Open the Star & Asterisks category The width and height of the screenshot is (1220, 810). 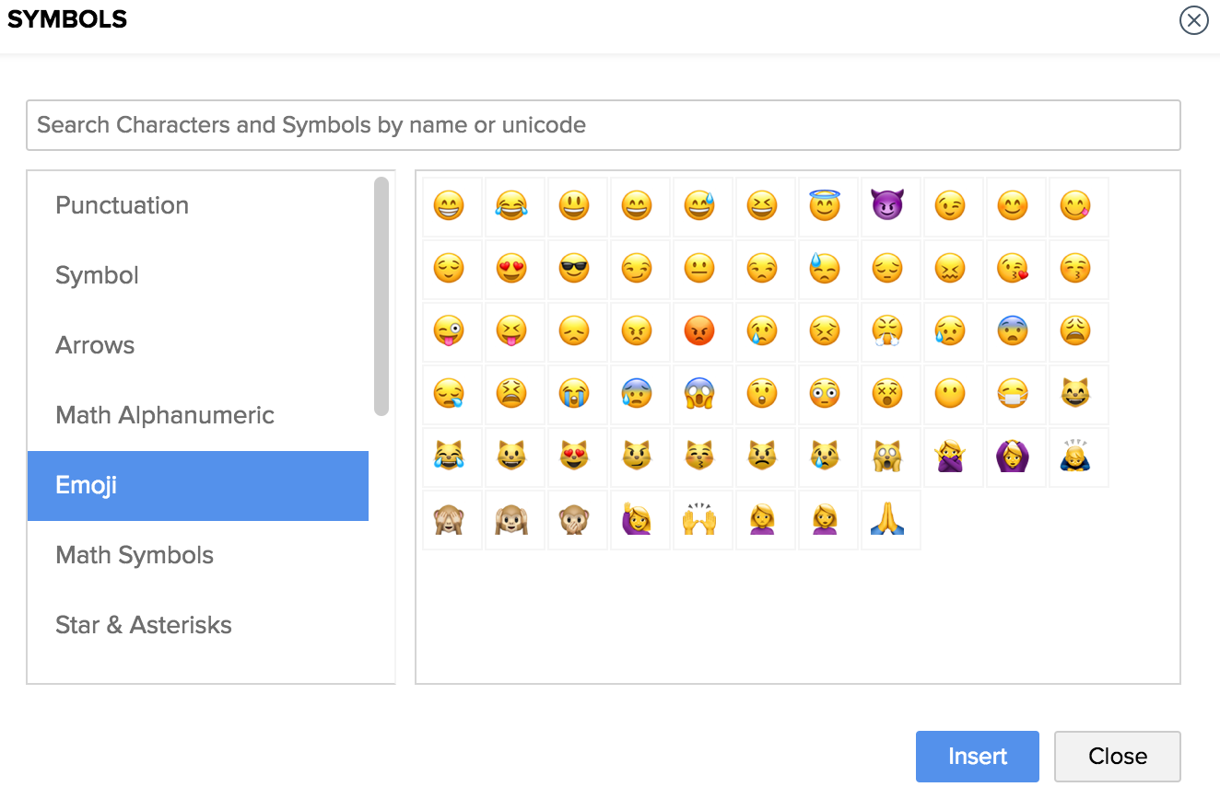click(144, 625)
